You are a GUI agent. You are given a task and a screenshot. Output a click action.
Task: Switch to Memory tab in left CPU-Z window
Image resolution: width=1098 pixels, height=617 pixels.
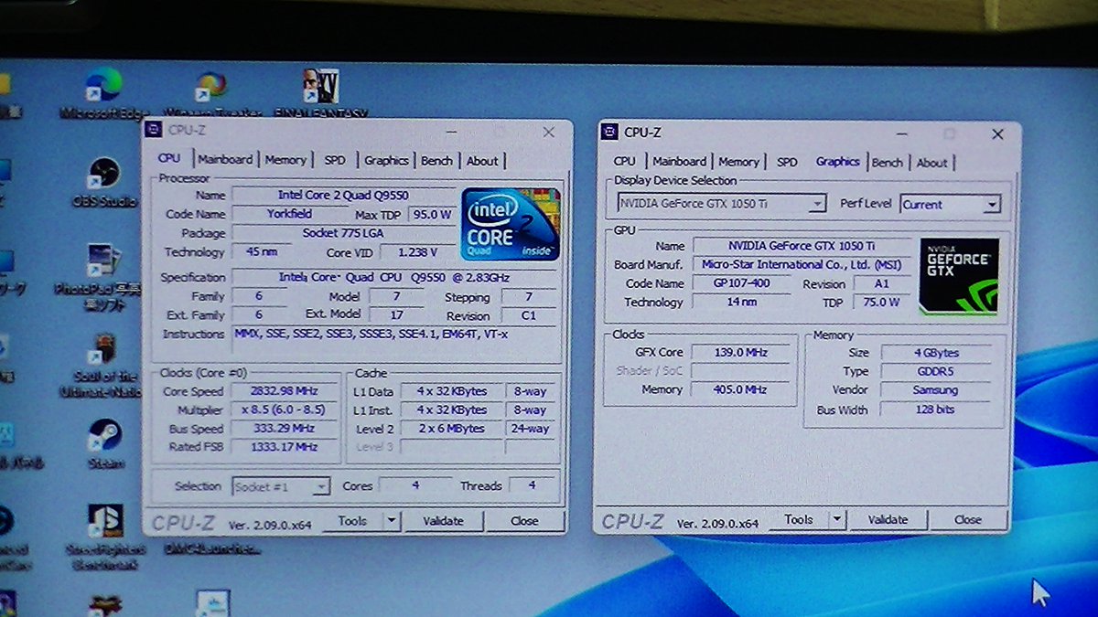pyautogui.click(x=285, y=160)
